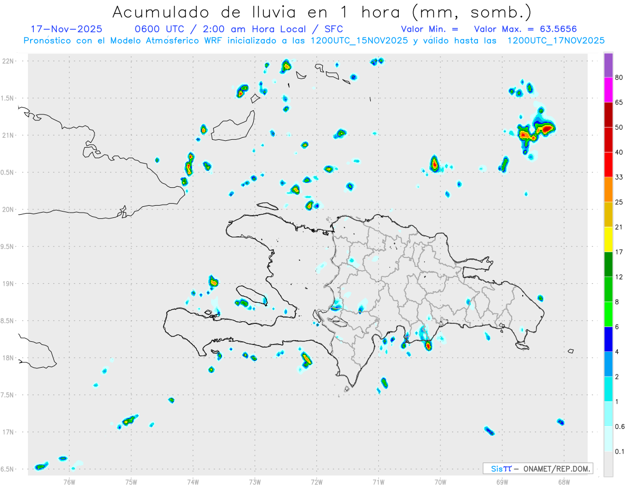
Task: Click the legend value '40'
Action: (619, 152)
